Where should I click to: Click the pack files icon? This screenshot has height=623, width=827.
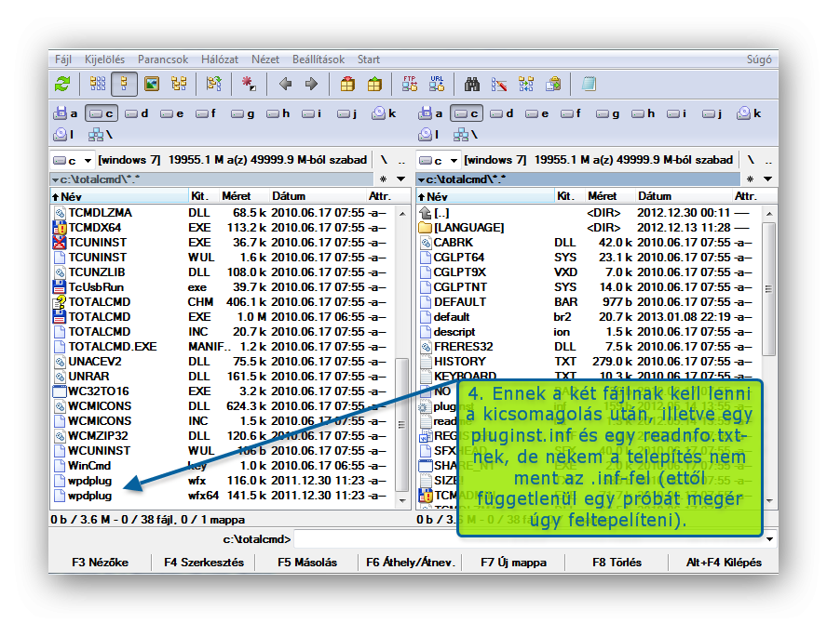pos(347,84)
